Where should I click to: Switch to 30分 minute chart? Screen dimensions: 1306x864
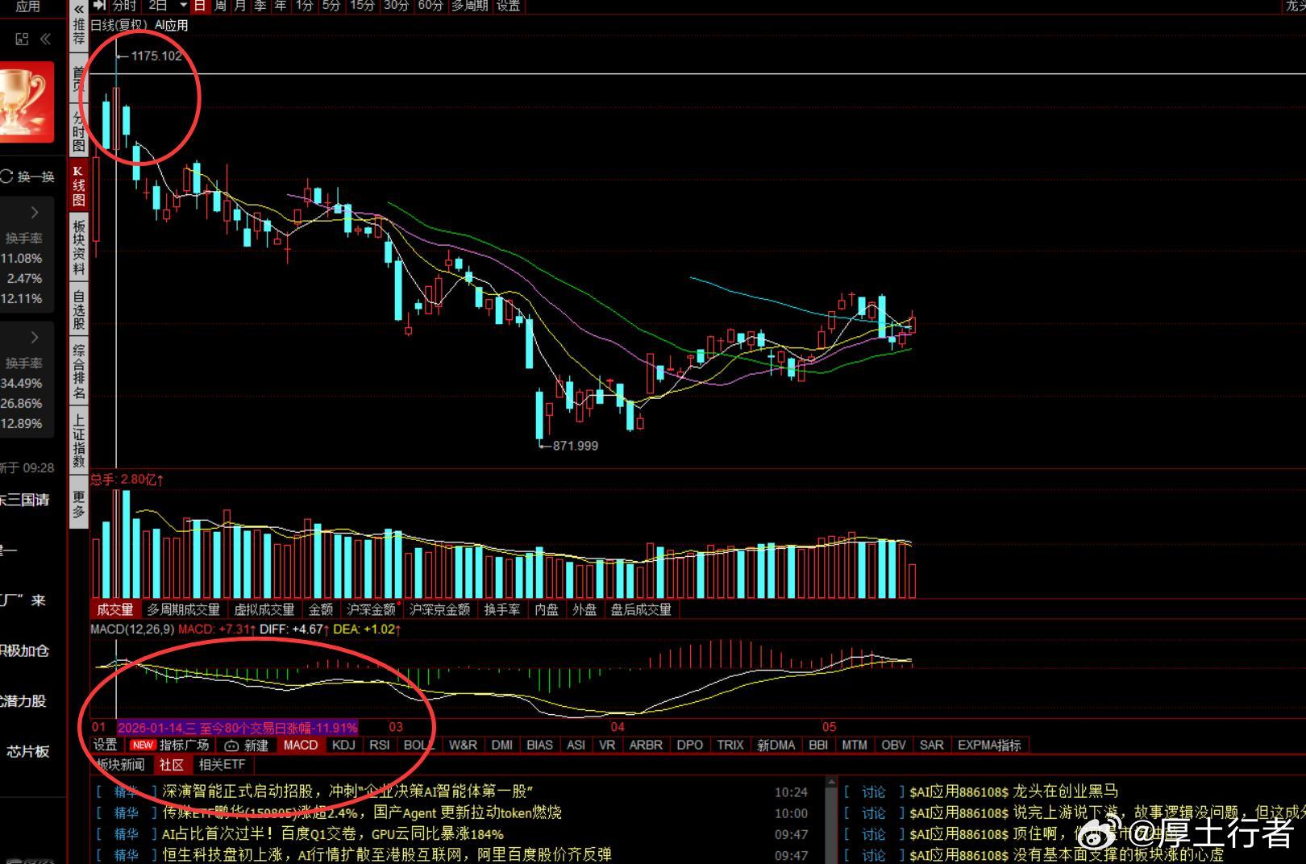397,5
